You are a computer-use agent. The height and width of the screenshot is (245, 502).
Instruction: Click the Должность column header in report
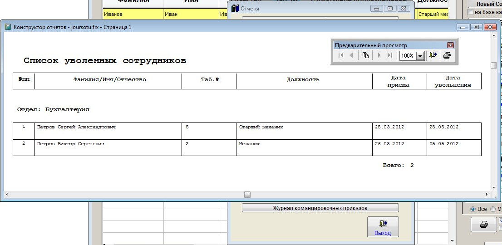pos(303,80)
